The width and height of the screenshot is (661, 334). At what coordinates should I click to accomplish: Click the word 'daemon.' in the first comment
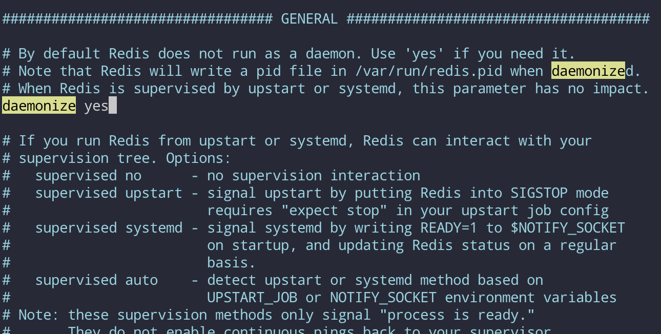pos(334,54)
